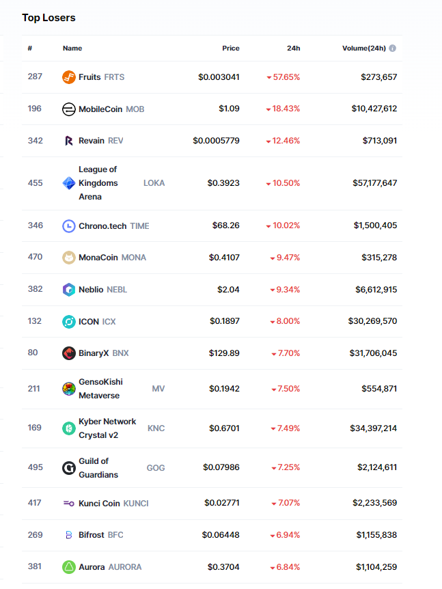Viewport: 442px width, 589px height.
Task: Sort by the # rank header
Action: (30, 49)
